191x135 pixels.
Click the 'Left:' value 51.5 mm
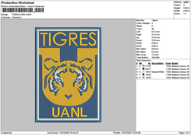tap(156, 32)
